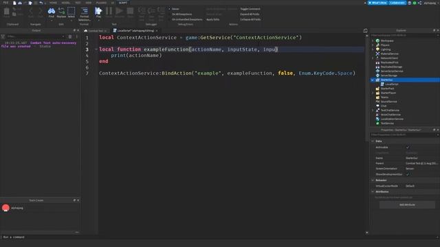Click the clear output trash icon
The width and height of the screenshot is (440, 247).
(x=70, y=36)
